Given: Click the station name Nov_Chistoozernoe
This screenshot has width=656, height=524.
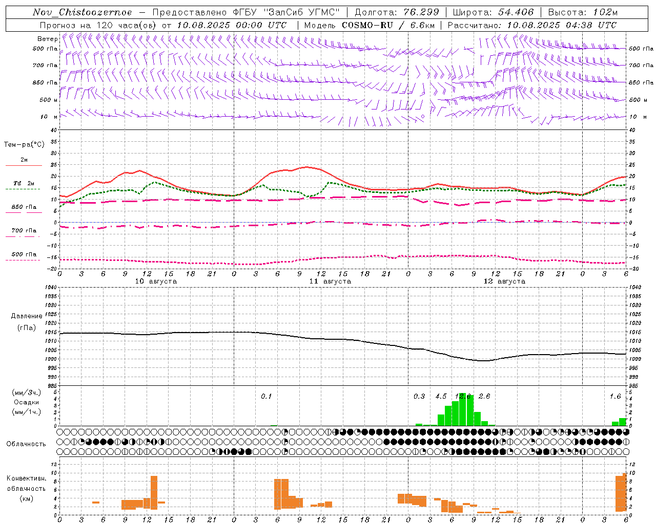Looking at the screenshot, I should 82,12.
